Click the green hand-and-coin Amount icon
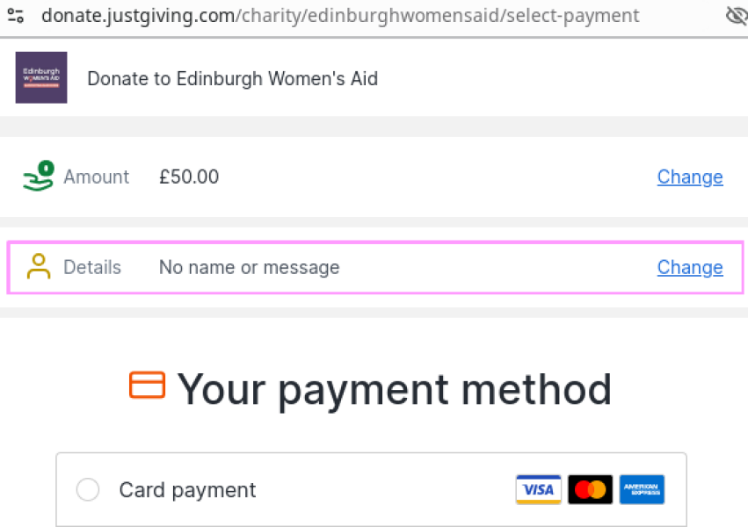Viewport: 748px width, 527px height. pos(37,176)
